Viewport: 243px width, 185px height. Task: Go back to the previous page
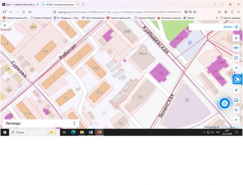(11, 12)
